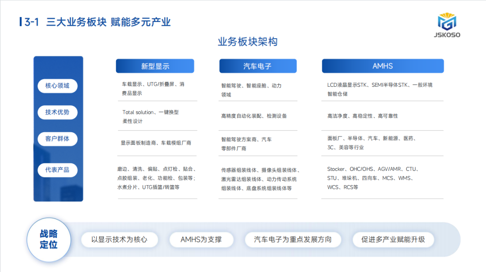The height and width of the screenshot is (272, 486).
Task: Click the 代表产品 pill label
Action: (57, 170)
